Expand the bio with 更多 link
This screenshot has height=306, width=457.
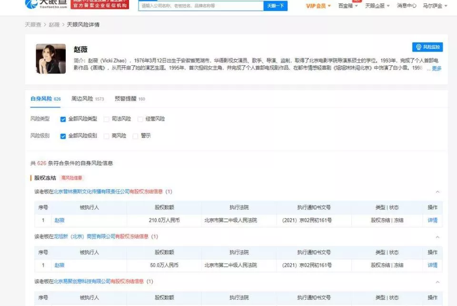[437, 68]
